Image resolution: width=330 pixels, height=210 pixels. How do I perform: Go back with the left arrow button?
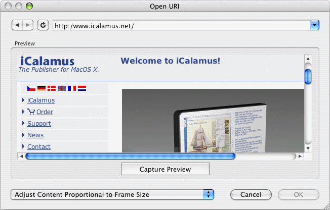pyautogui.click(x=17, y=25)
